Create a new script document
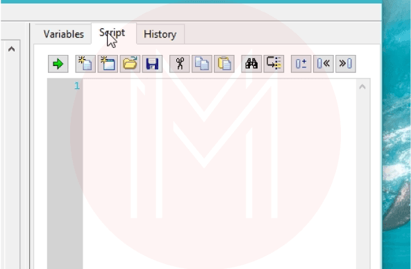411x269 pixels. click(85, 64)
